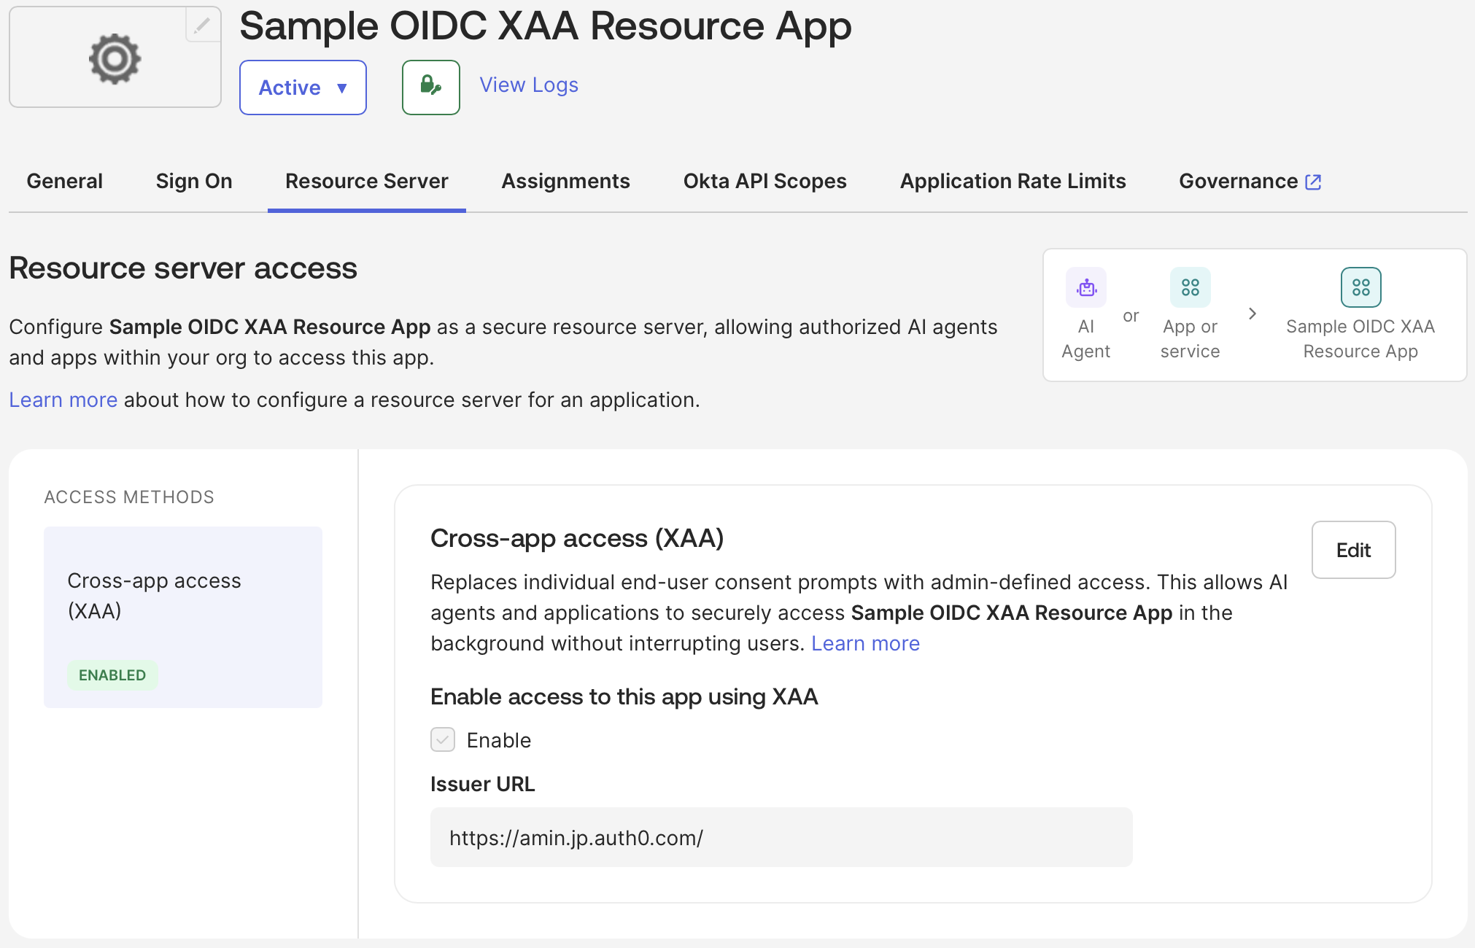Open the Okta API Scopes tab
The height and width of the screenshot is (948, 1475).
[765, 181]
